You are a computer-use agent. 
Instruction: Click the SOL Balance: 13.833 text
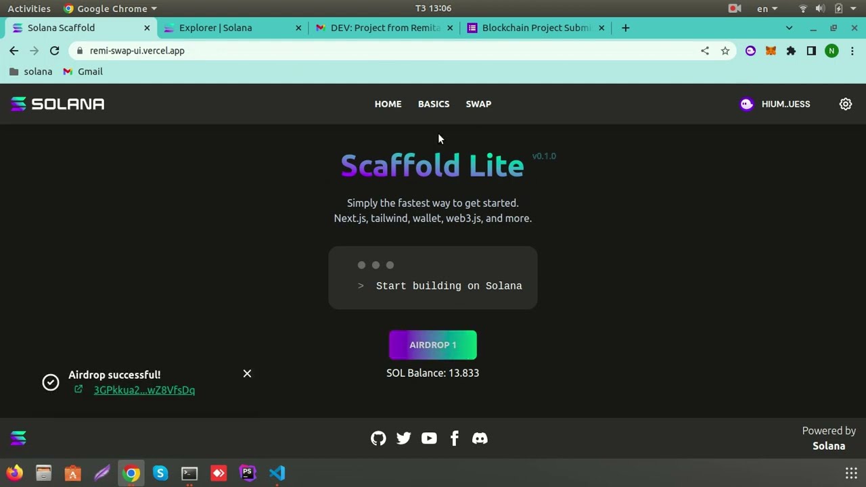pyautogui.click(x=433, y=373)
